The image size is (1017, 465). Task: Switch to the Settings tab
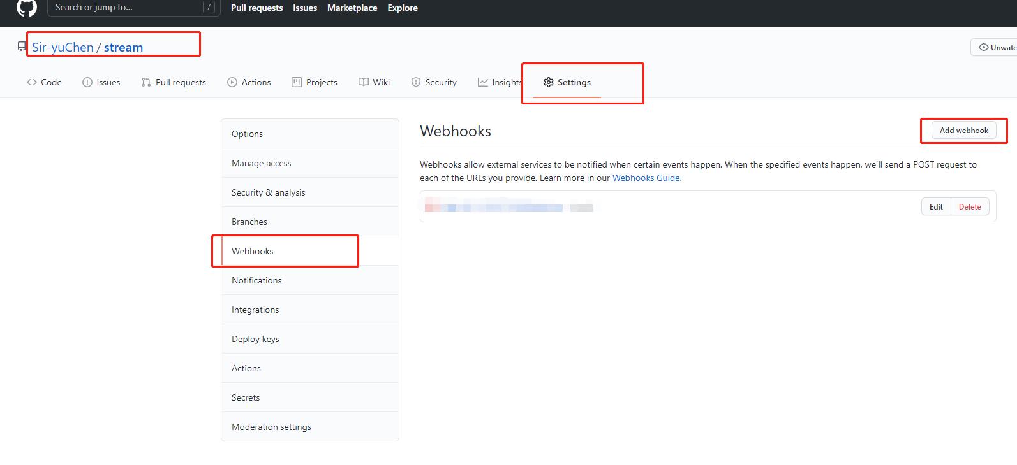(x=567, y=82)
